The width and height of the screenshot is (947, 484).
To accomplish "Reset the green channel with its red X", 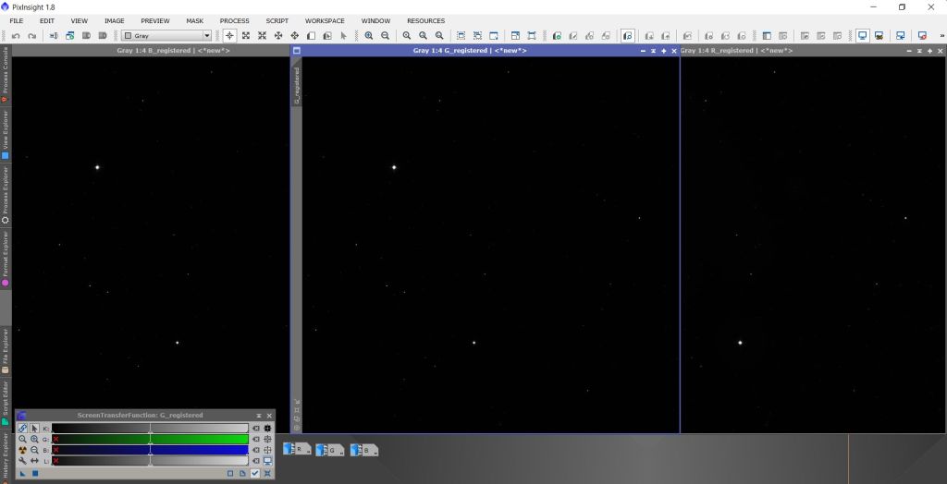I will tap(55, 440).
